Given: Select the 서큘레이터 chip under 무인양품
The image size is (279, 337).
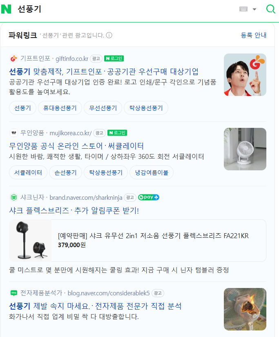Looking at the screenshot, I should click(x=28, y=172).
